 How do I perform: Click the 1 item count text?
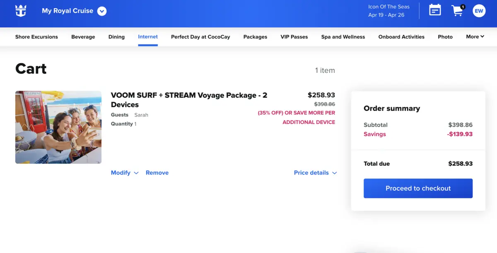325,70
